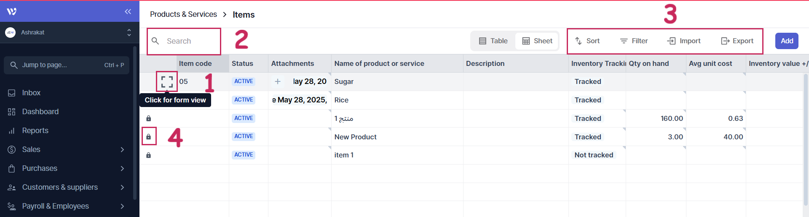Open the Reports page
Screen dimensions: 809x217
tap(35, 131)
